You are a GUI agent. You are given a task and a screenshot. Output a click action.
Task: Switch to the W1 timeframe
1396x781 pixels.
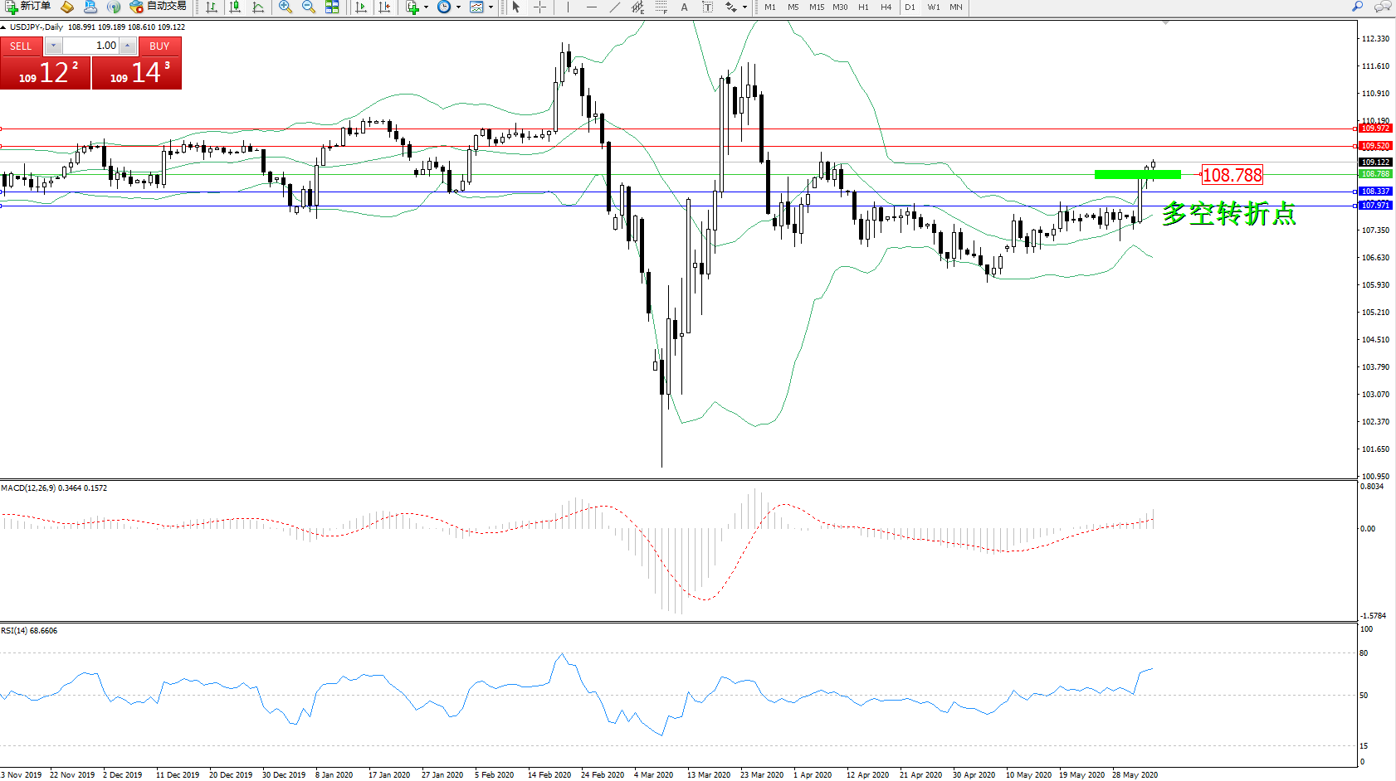pos(934,7)
